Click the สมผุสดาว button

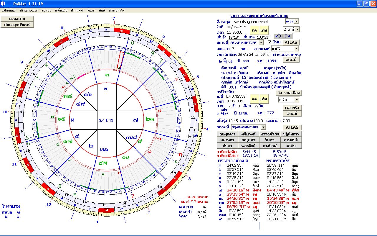coord(227,134)
